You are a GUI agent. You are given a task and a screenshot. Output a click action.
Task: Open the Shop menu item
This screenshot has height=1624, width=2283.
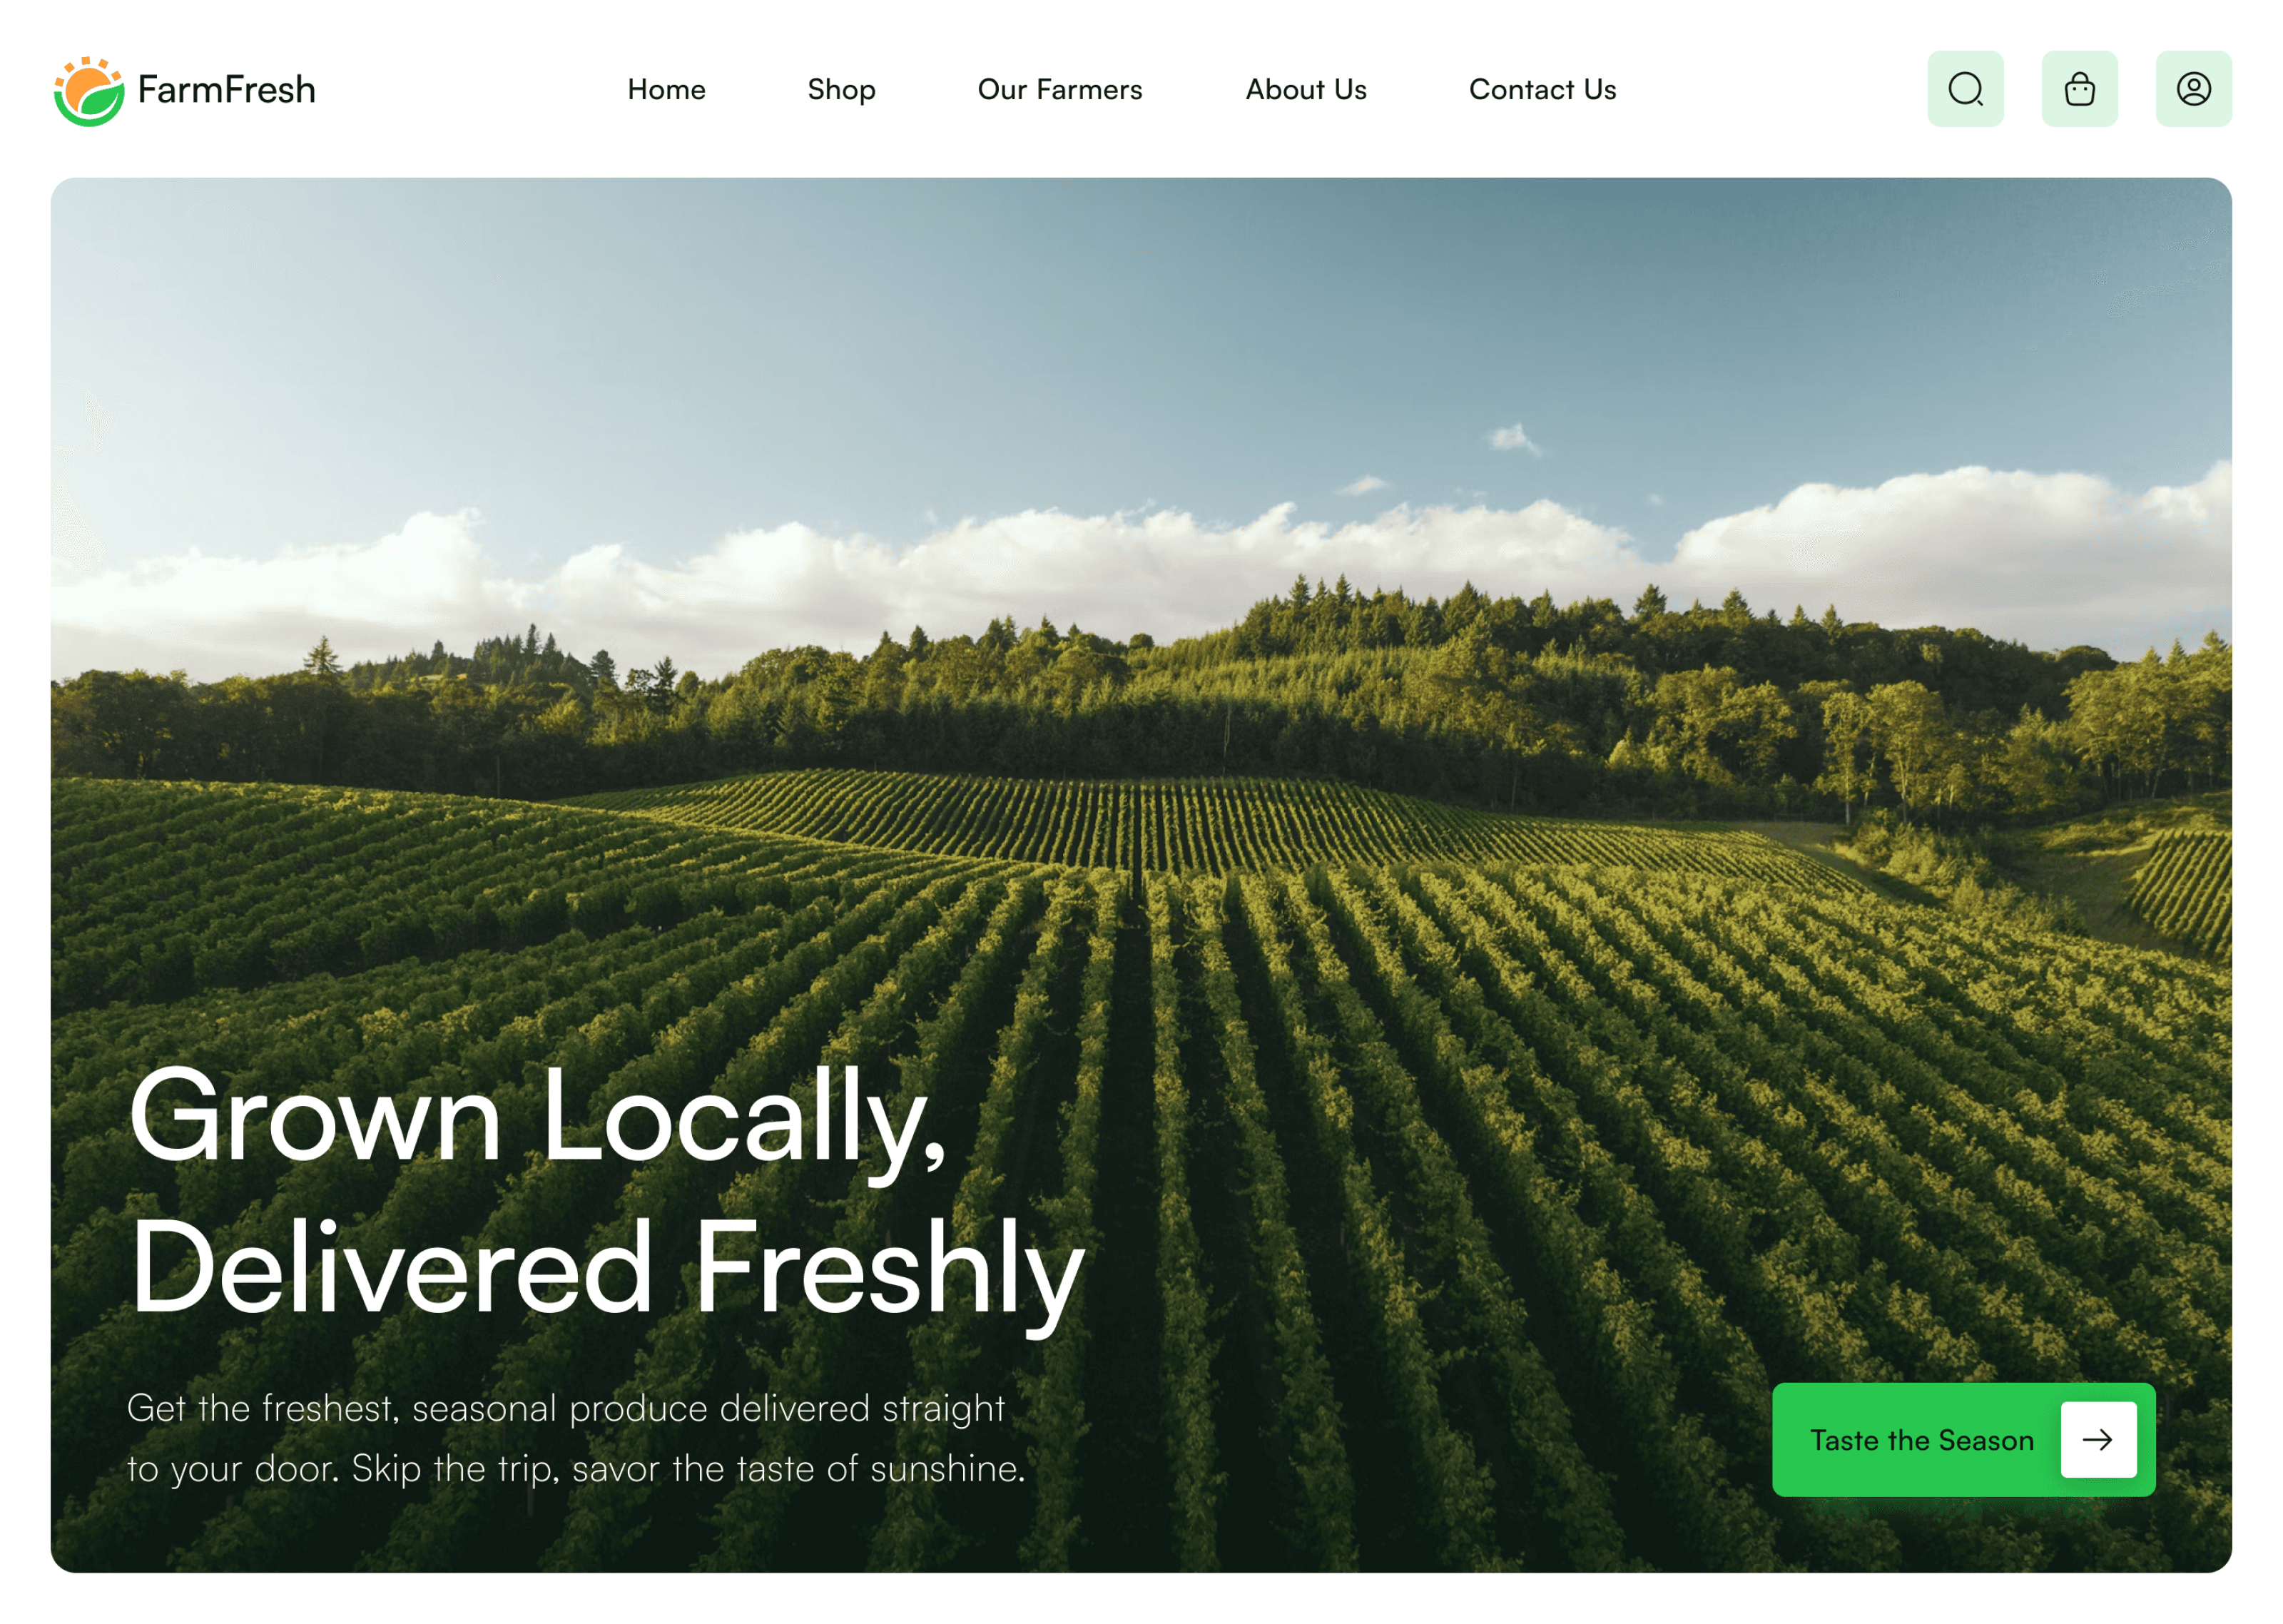[840, 90]
